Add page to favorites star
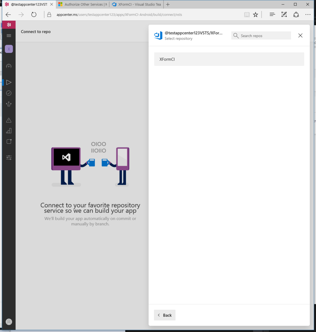This screenshot has height=332, width=316. point(256,15)
